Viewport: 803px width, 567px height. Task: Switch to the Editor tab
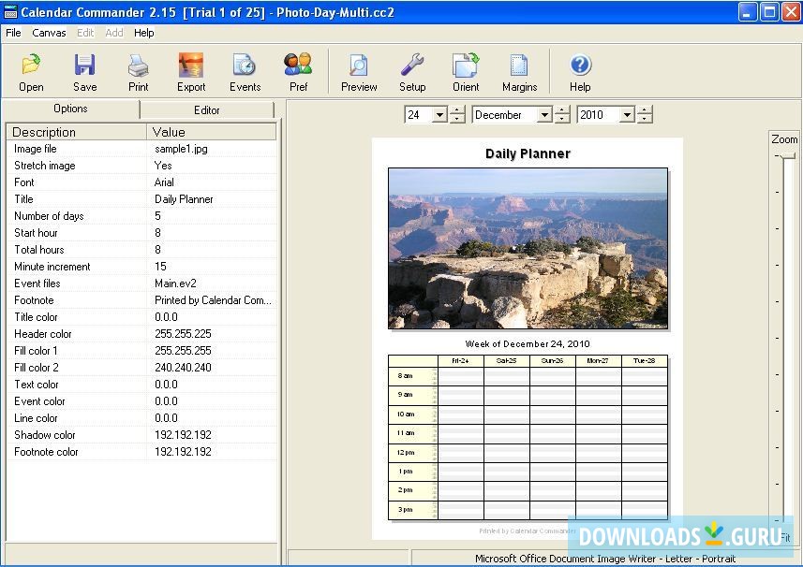point(206,109)
